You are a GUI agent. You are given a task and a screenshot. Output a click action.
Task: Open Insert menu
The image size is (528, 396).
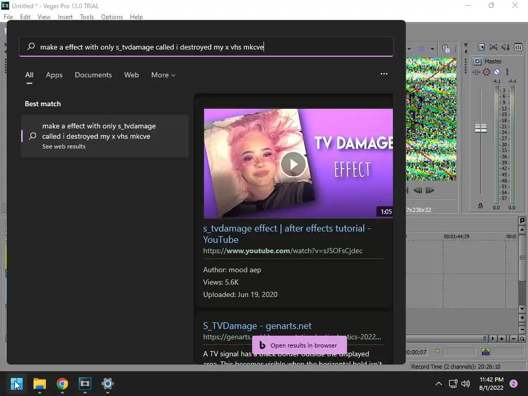point(65,17)
